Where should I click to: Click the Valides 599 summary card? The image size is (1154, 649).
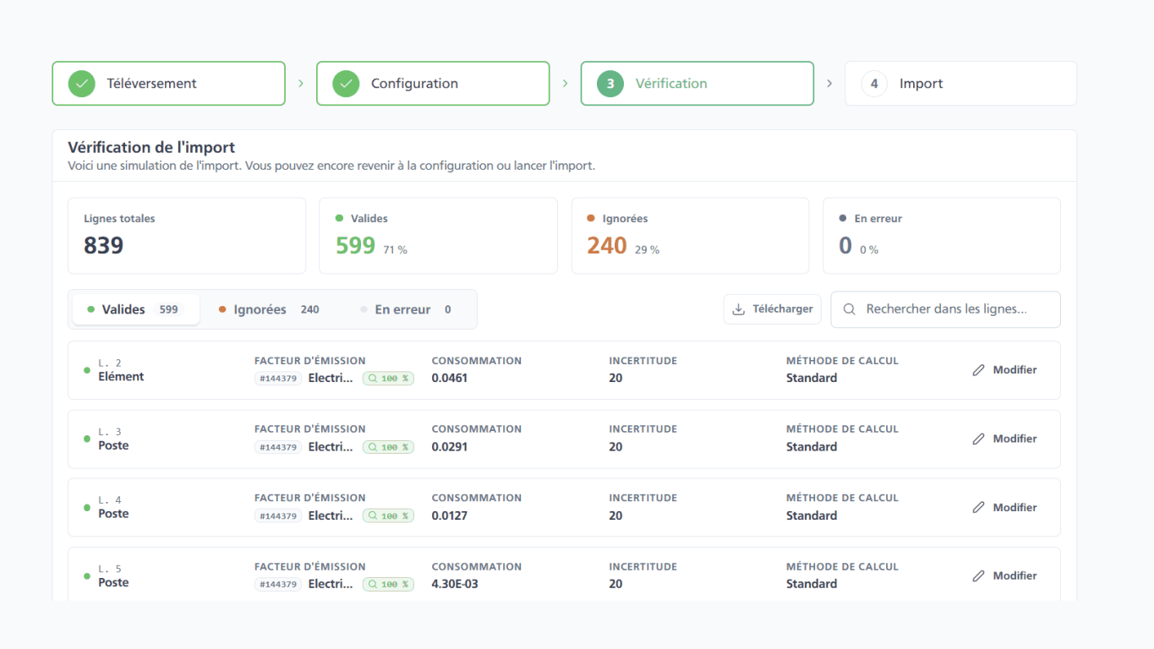tap(438, 236)
